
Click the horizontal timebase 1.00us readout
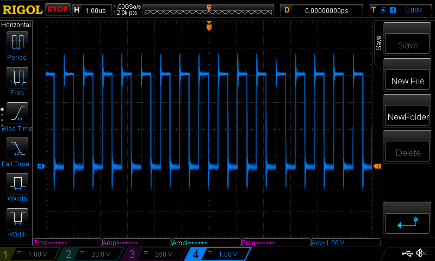tap(96, 10)
